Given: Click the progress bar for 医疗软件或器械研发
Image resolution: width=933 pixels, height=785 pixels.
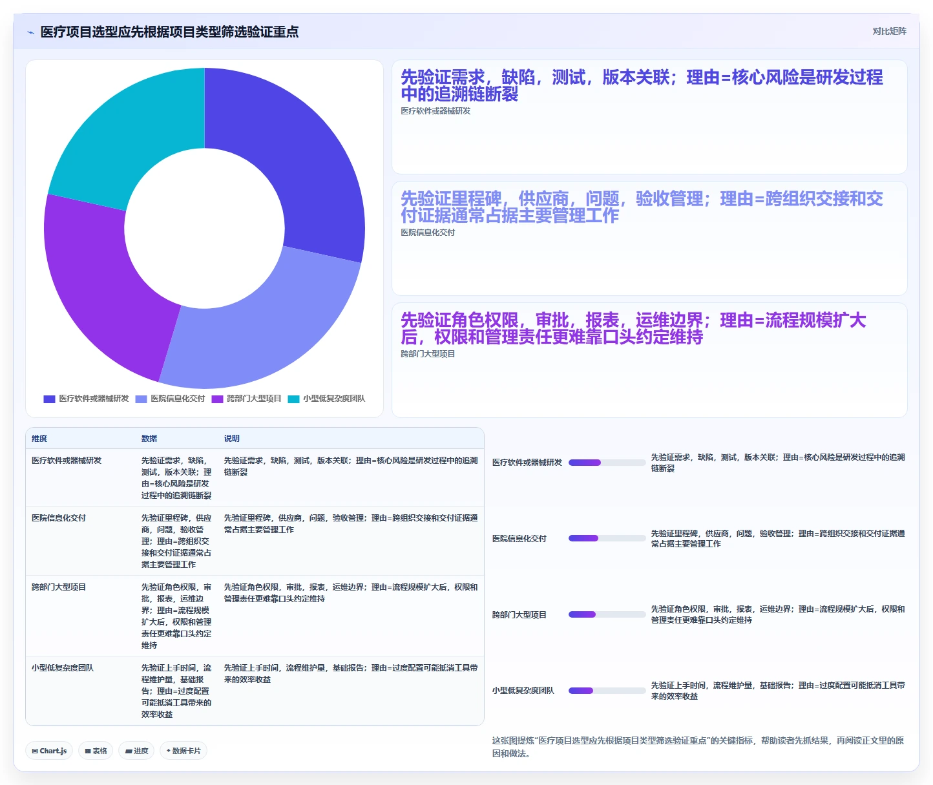Looking at the screenshot, I should pos(607,463).
